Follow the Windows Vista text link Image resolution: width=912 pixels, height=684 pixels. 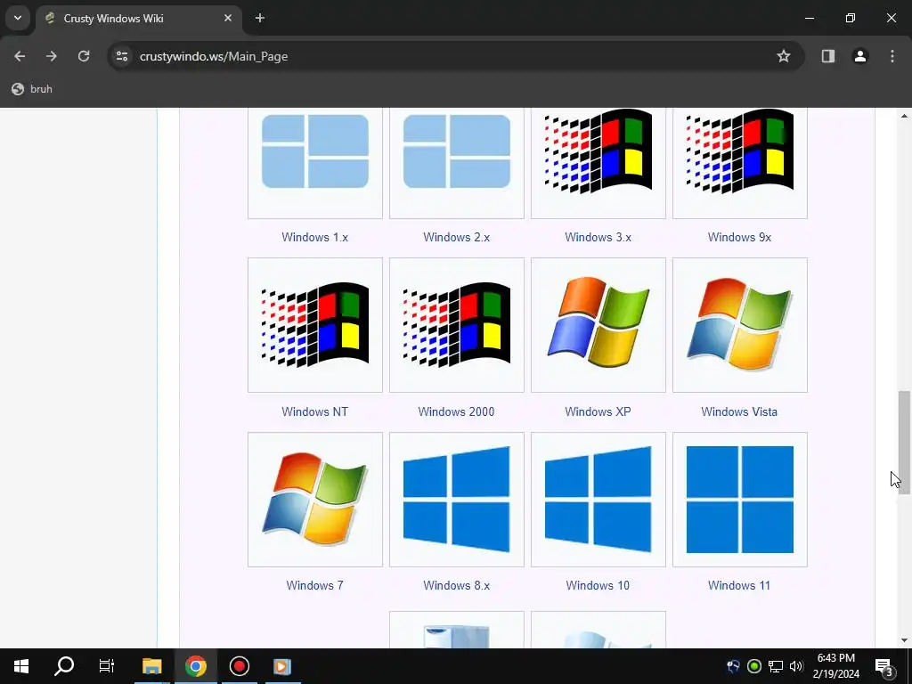(739, 411)
